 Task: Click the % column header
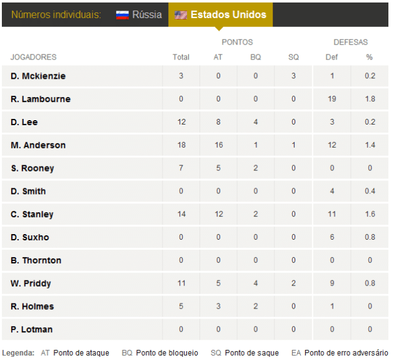pos(370,57)
